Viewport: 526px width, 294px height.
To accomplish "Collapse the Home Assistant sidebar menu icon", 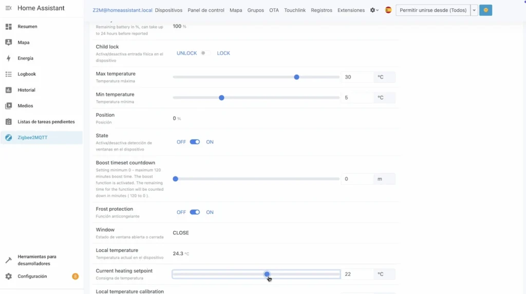I will [x=8, y=8].
